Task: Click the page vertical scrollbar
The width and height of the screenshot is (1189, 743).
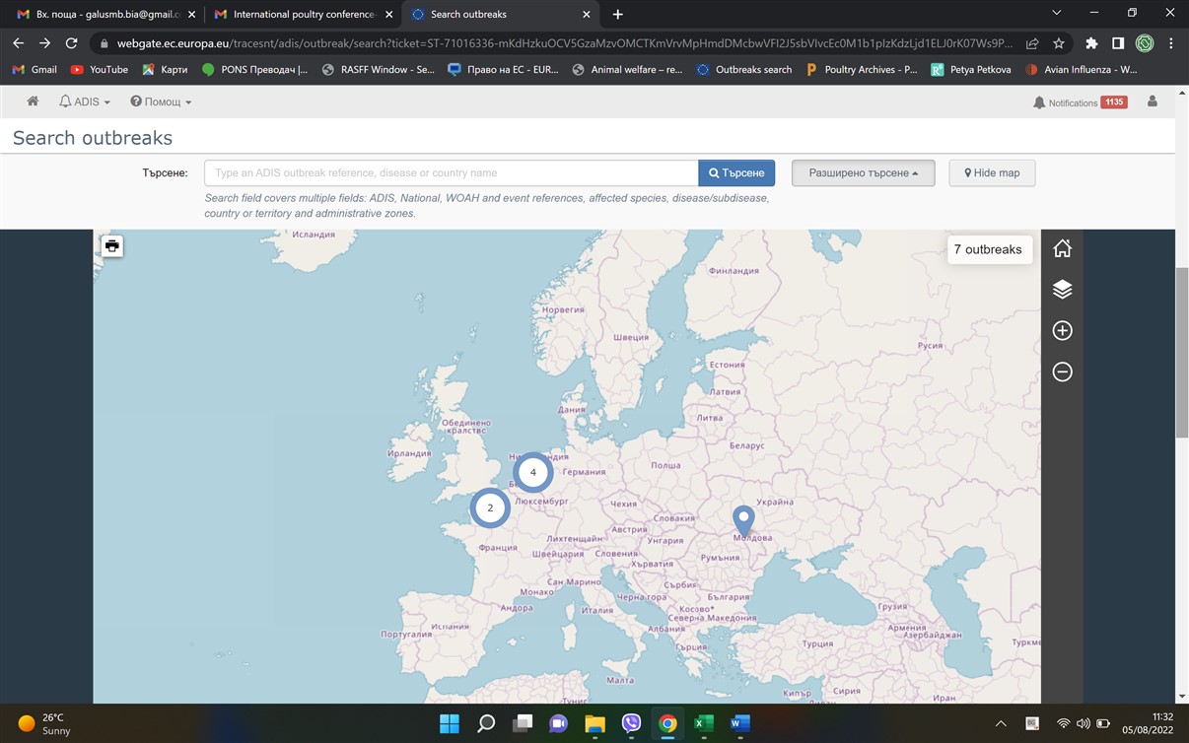Action: [1182, 352]
